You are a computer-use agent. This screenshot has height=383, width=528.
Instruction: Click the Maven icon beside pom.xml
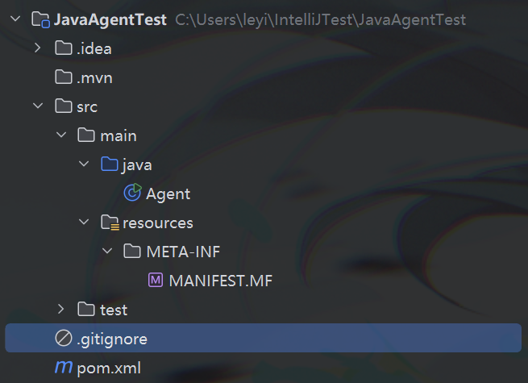click(x=63, y=368)
